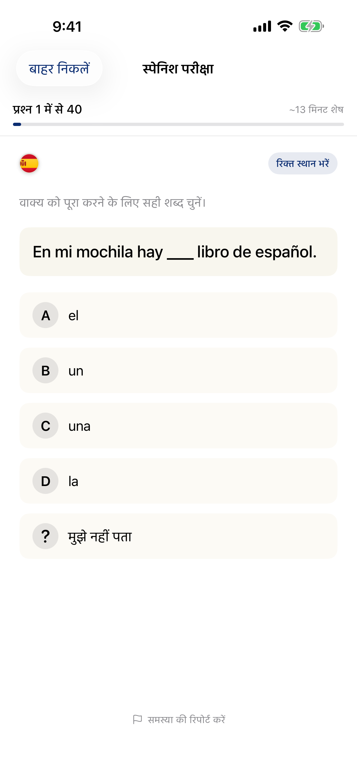Tap the Spanish flag icon
The height and width of the screenshot is (777, 357).
click(29, 163)
